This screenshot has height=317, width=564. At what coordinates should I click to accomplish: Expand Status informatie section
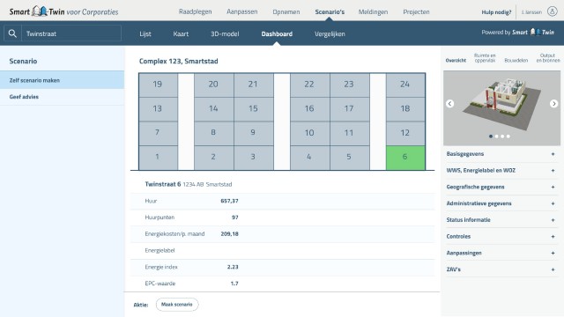tap(501, 220)
